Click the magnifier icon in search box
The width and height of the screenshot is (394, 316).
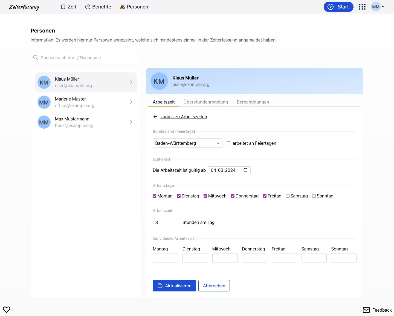(x=36, y=58)
